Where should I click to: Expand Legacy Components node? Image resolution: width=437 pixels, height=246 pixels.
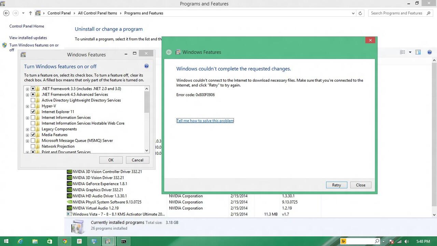click(27, 130)
